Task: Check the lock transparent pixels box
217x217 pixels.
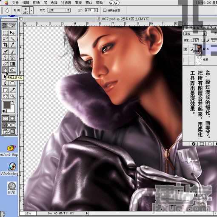Action: coord(192,40)
